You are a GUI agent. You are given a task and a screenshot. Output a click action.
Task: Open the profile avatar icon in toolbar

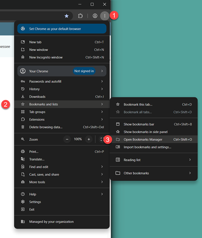(95, 16)
